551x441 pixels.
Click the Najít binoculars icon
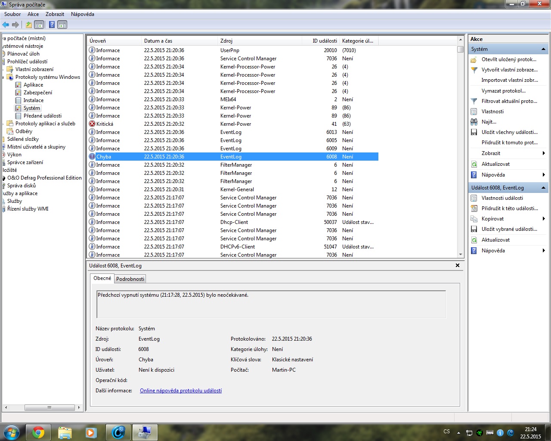click(474, 122)
